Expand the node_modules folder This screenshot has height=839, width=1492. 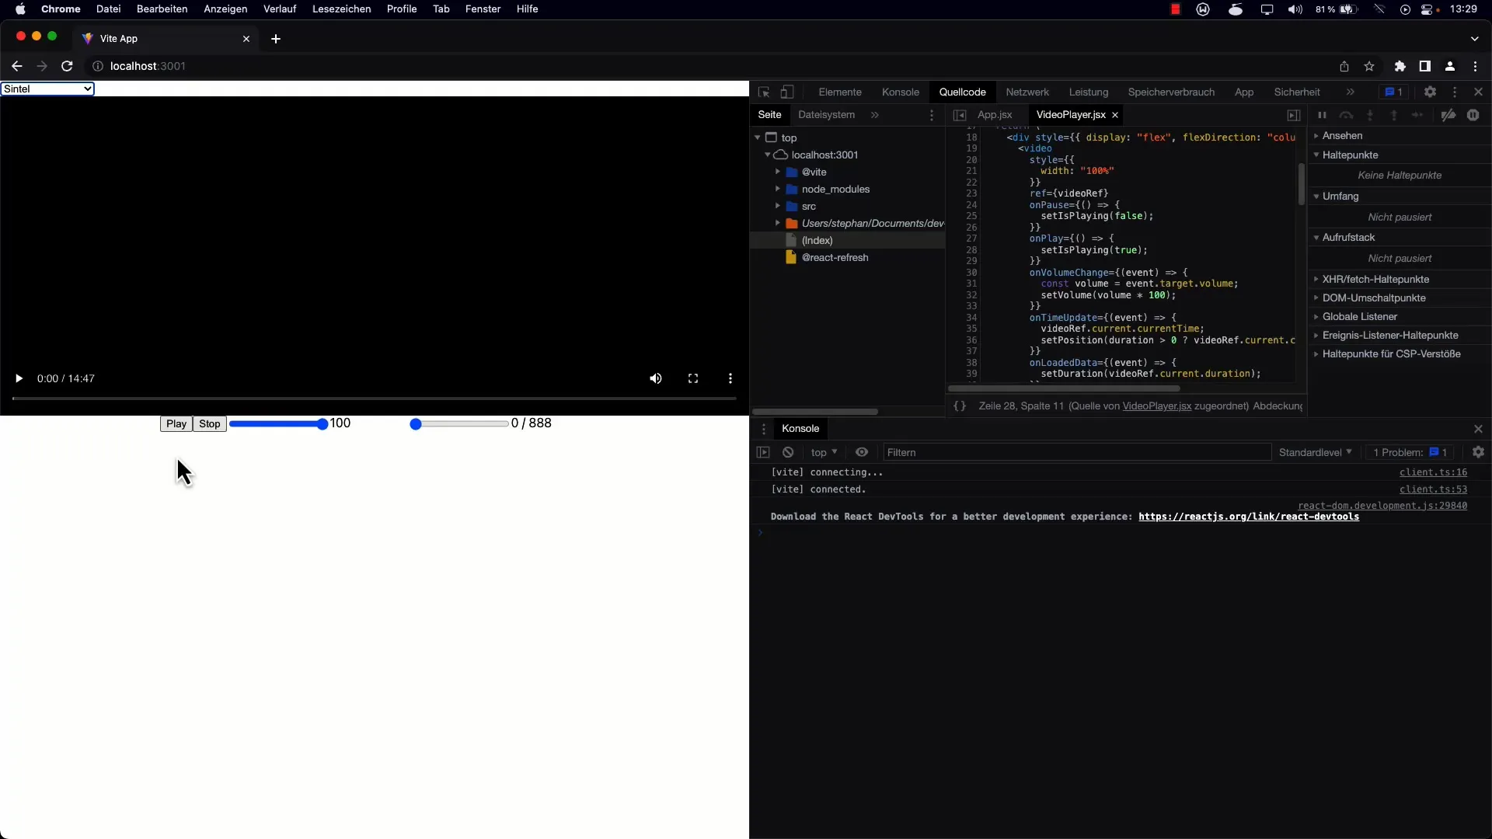point(778,189)
